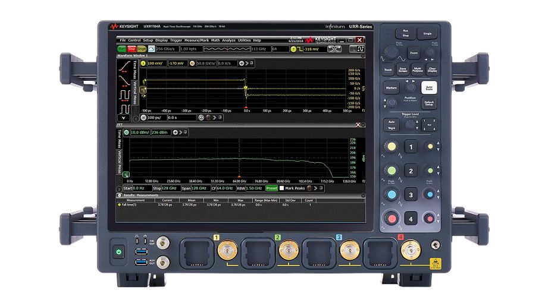Open the Setup menu
545x306 pixels.
pyautogui.click(x=148, y=40)
